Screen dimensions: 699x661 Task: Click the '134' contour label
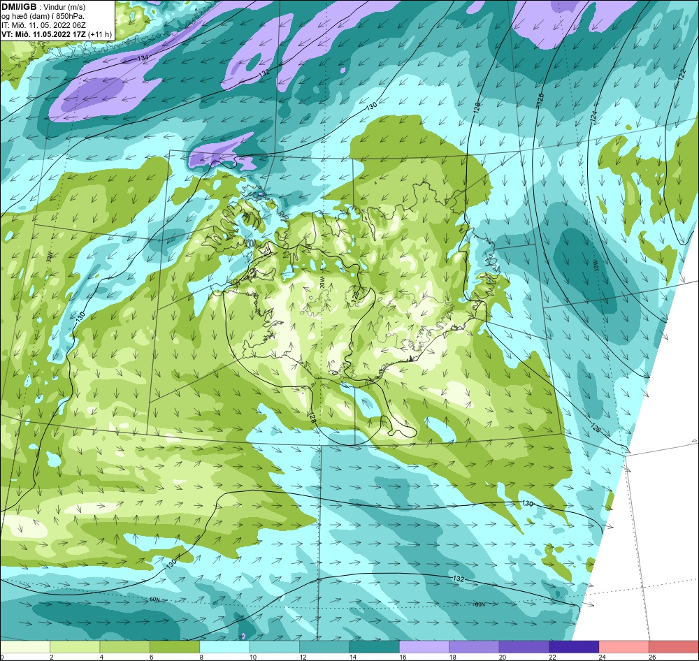tap(143, 59)
